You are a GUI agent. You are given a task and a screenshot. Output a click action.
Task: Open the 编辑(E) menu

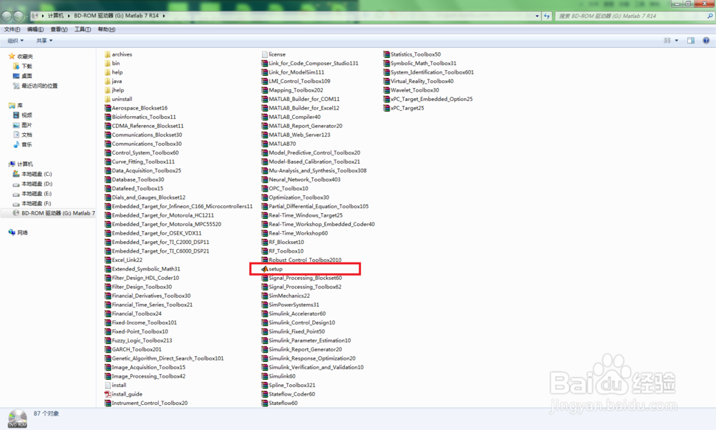(36, 29)
